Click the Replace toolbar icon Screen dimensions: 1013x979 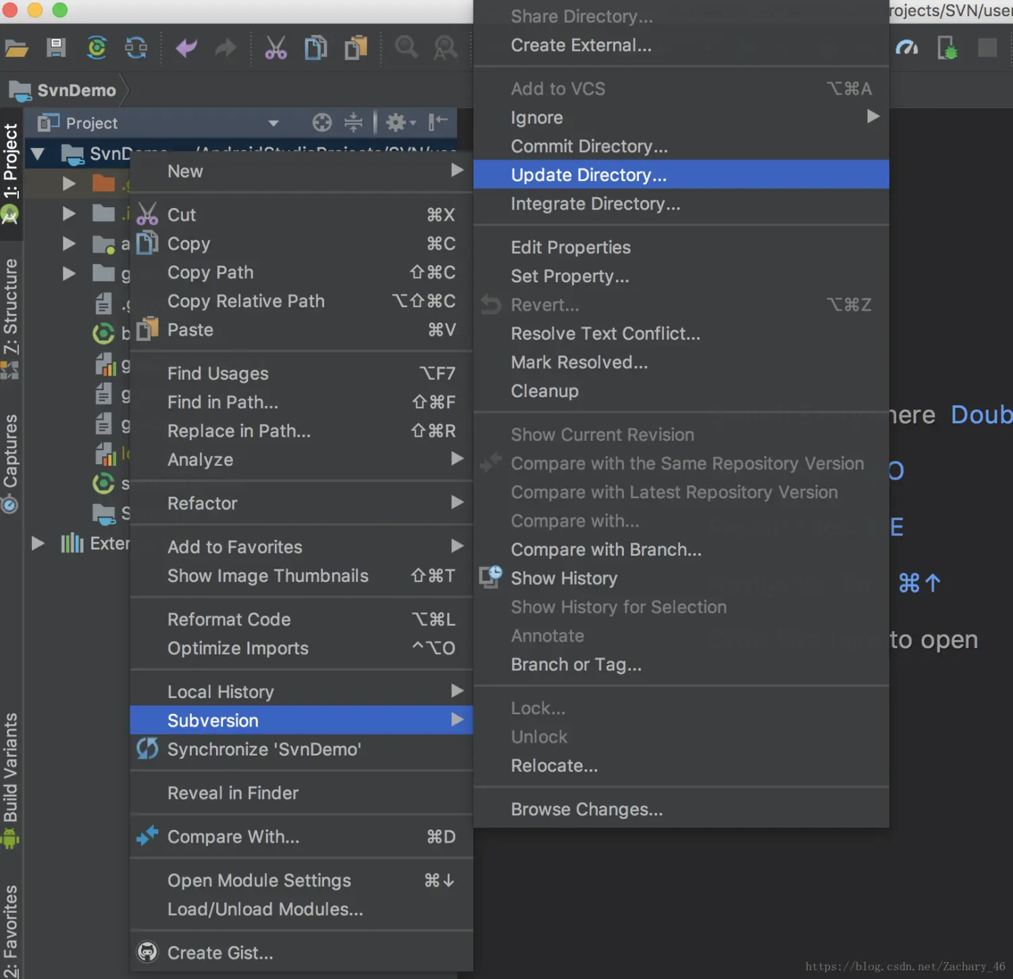(445, 48)
